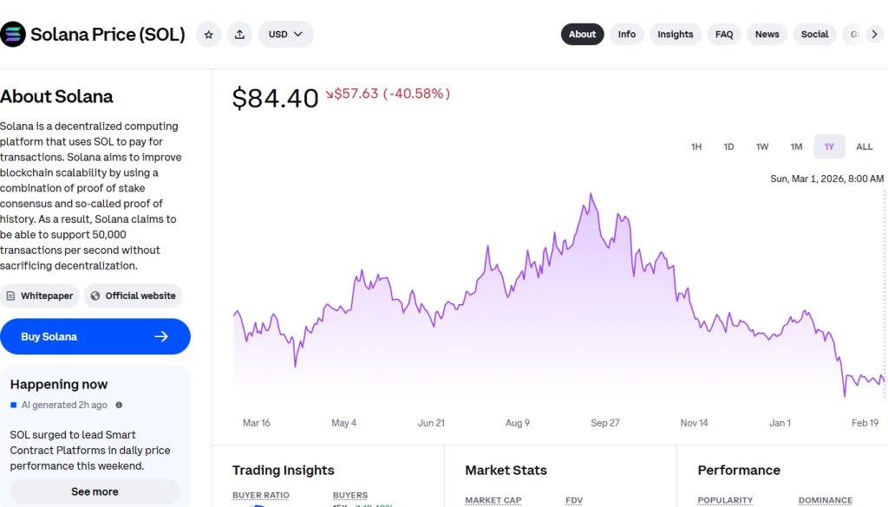Viewport: 888px width, 507px height.
Task: Click the share icon next to the star
Action: 240,34
